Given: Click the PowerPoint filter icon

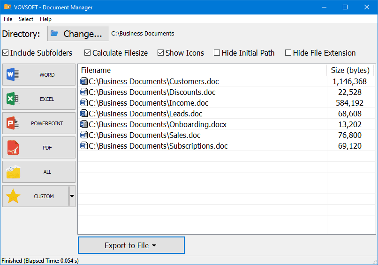Looking at the screenshot, I should pyautogui.click(x=13, y=123).
